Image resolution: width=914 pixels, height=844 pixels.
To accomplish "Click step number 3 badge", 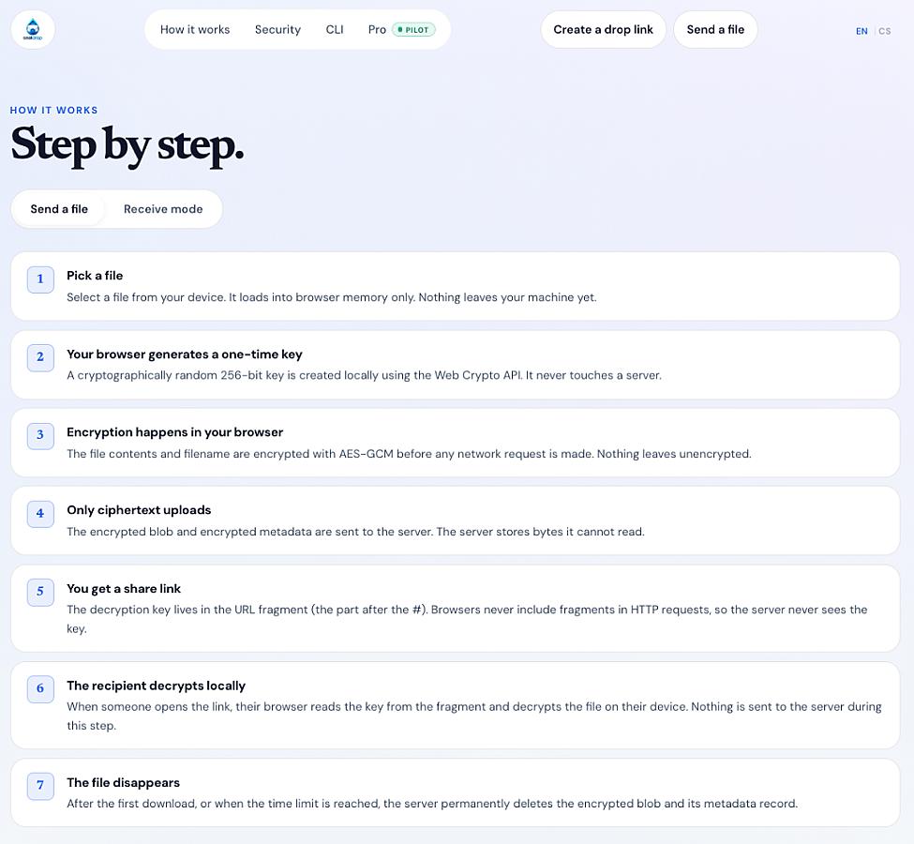I will [40, 436].
